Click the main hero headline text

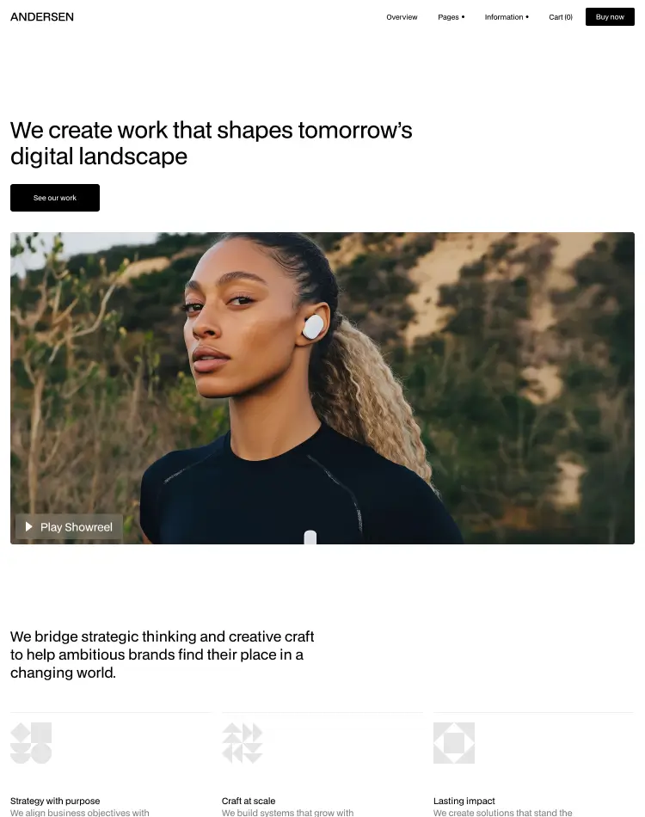[211, 144]
